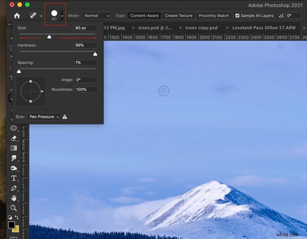Click the Hardness field showing 99%
The height and width of the screenshot is (239, 307).
click(x=86, y=45)
